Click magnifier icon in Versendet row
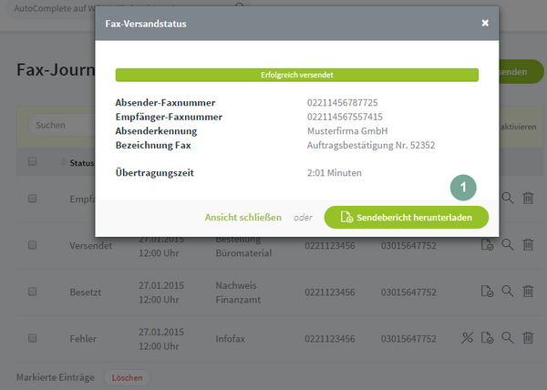This screenshot has height=390, width=547. (508, 245)
